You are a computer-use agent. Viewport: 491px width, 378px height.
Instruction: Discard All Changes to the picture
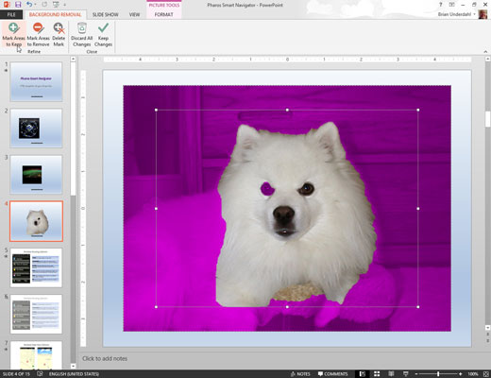pyautogui.click(x=81, y=35)
